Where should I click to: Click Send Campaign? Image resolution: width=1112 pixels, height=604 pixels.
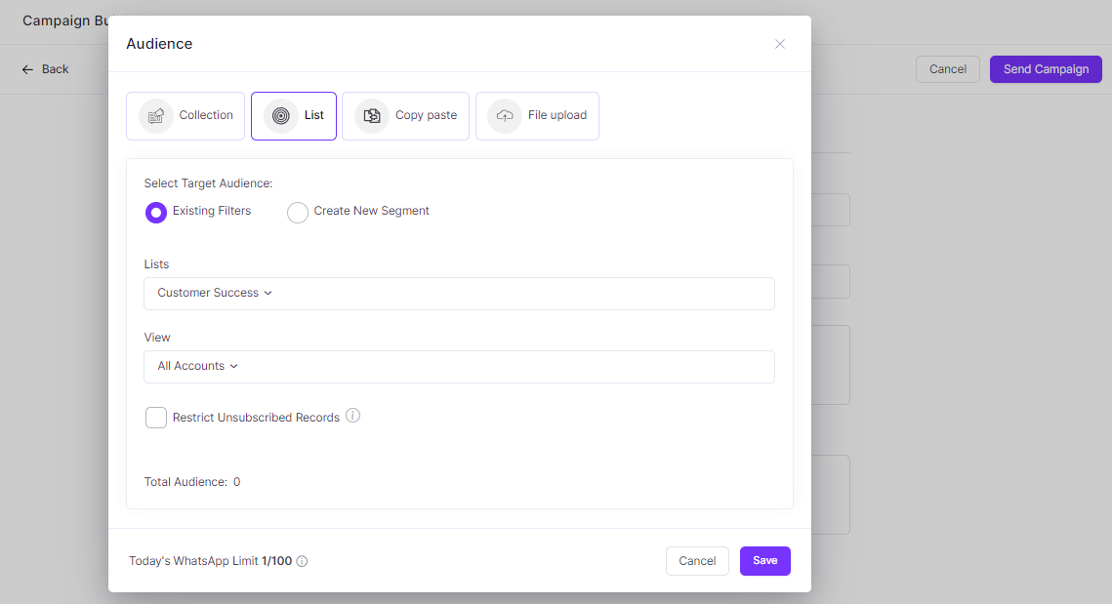tap(1046, 68)
